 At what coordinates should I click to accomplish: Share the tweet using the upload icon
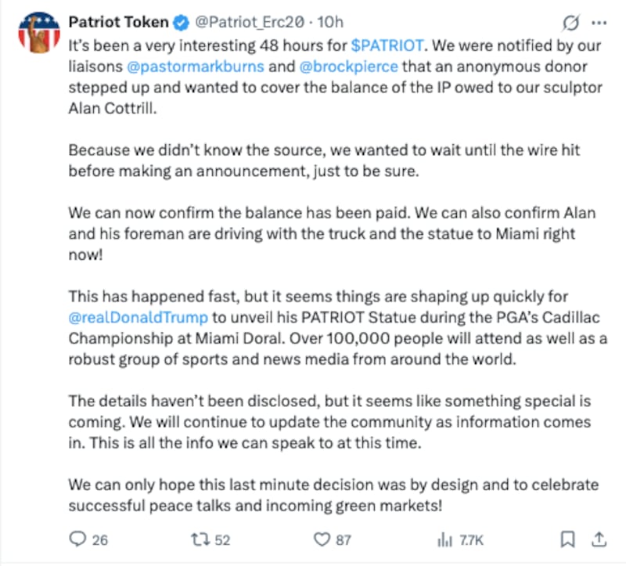(600, 539)
